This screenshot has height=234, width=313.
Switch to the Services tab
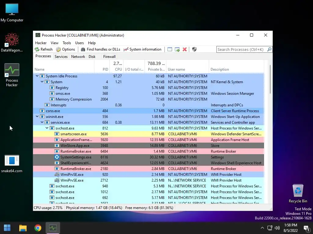click(x=61, y=56)
